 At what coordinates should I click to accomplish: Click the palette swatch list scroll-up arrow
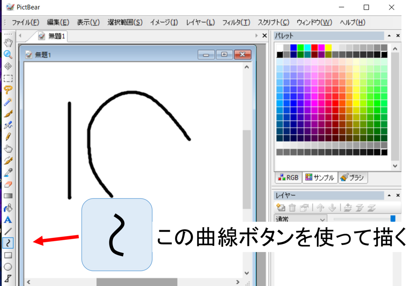[395, 49]
